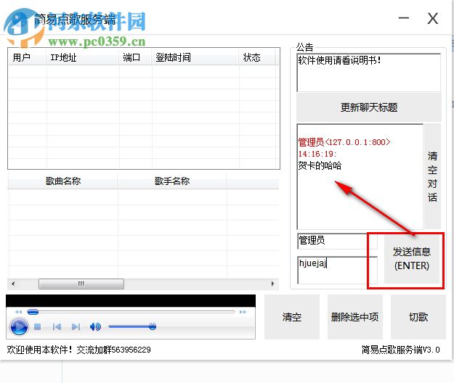The image size is (454, 383).
Task: Click the Play button in media player
Action: (19, 326)
